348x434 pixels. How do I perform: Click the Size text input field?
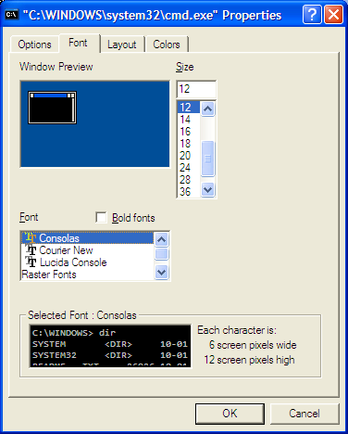coord(196,89)
